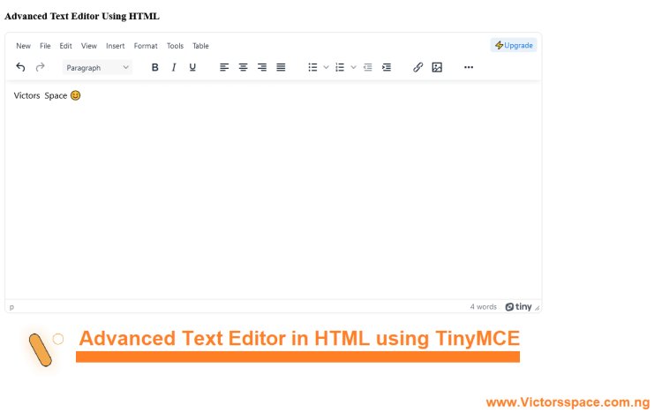Screen dimensions: 662x413
Task: Open the Tools menu
Action: (x=175, y=46)
